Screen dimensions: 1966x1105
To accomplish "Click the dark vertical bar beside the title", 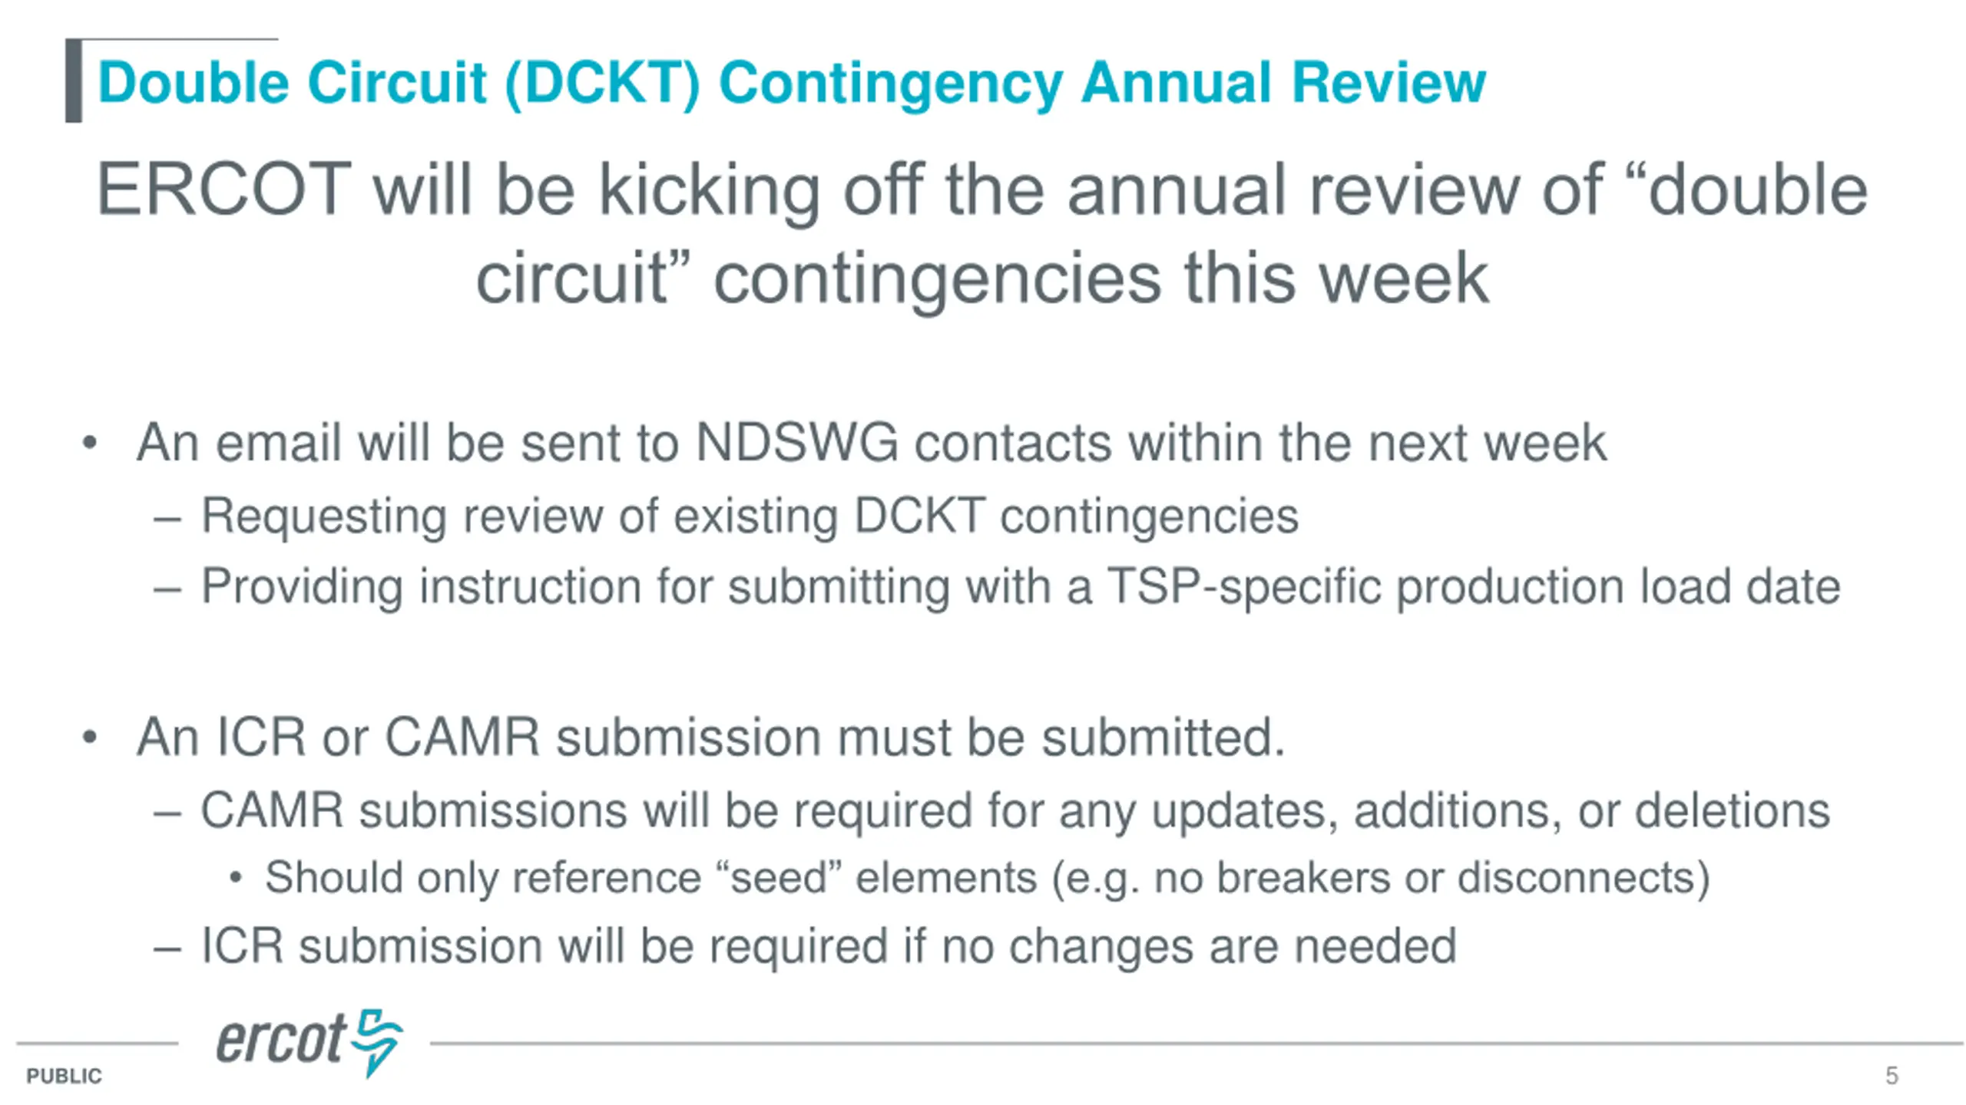I will 74,81.
